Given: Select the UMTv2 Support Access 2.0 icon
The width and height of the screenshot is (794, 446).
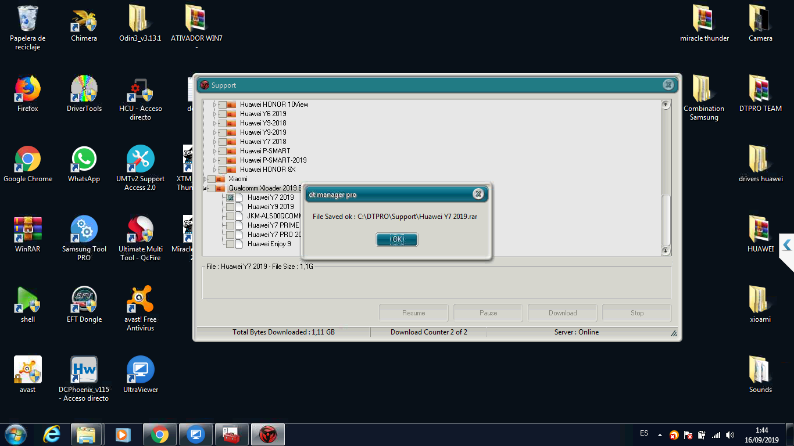Looking at the screenshot, I should 140,168.
